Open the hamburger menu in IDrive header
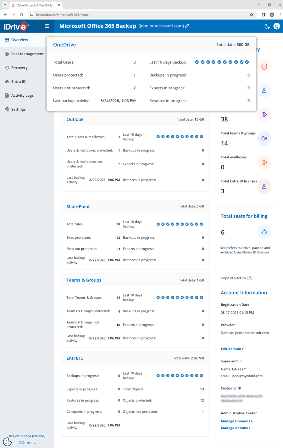The width and height of the screenshot is (283, 448). coord(47,26)
